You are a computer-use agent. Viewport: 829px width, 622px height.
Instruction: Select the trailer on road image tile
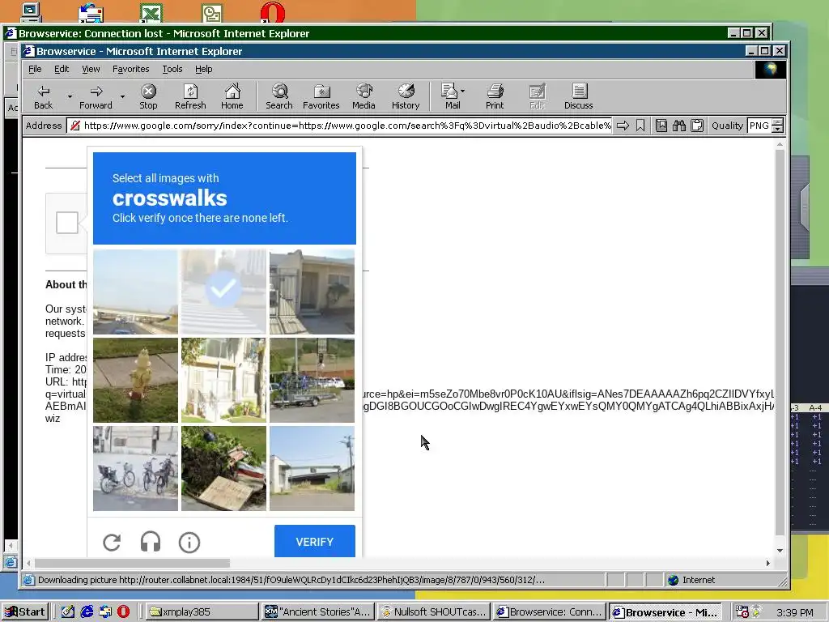point(312,381)
